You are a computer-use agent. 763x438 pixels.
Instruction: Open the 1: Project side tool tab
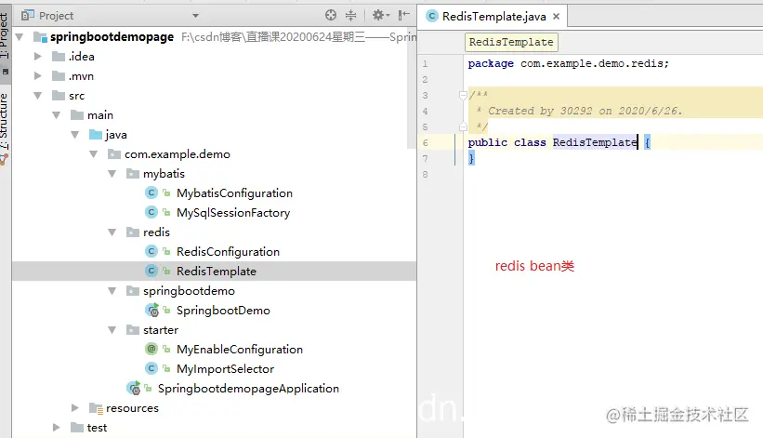(5, 43)
